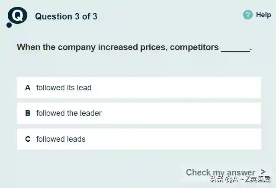This screenshot has height=188, width=276.
Task: Click the small dot below the Q logo
Action: tap(10, 25)
